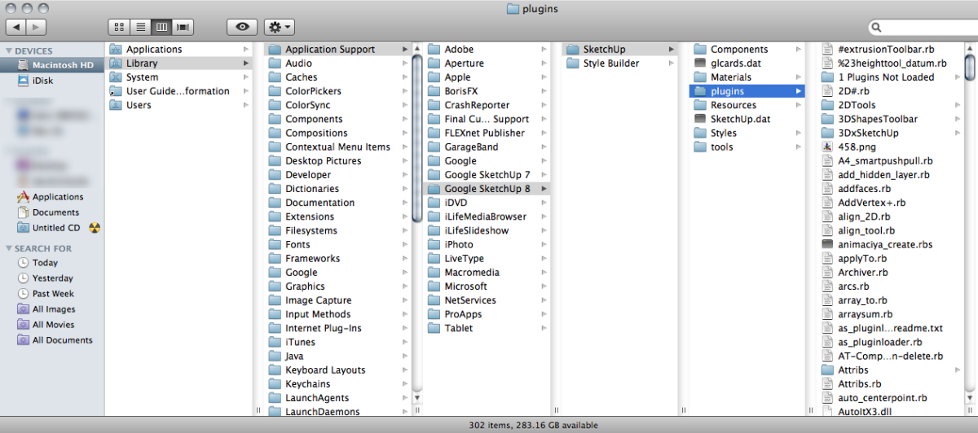The height and width of the screenshot is (433, 978).
Task: Expand the Styles folder arrow
Action: point(799,133)
